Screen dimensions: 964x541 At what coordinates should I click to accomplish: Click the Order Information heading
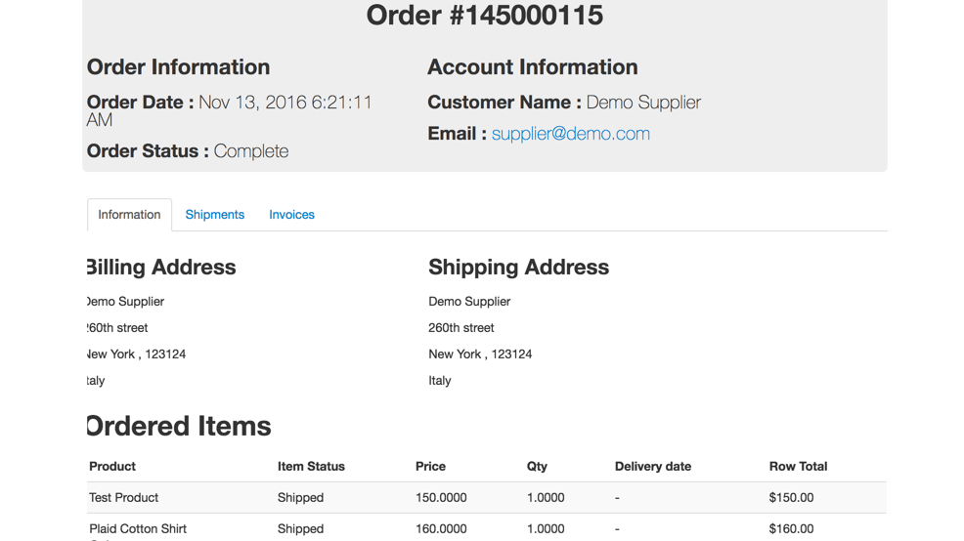(178, 67)
